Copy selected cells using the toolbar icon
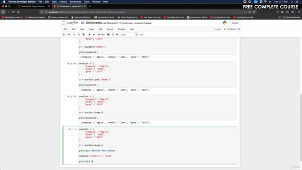 (x=79, y=34)
